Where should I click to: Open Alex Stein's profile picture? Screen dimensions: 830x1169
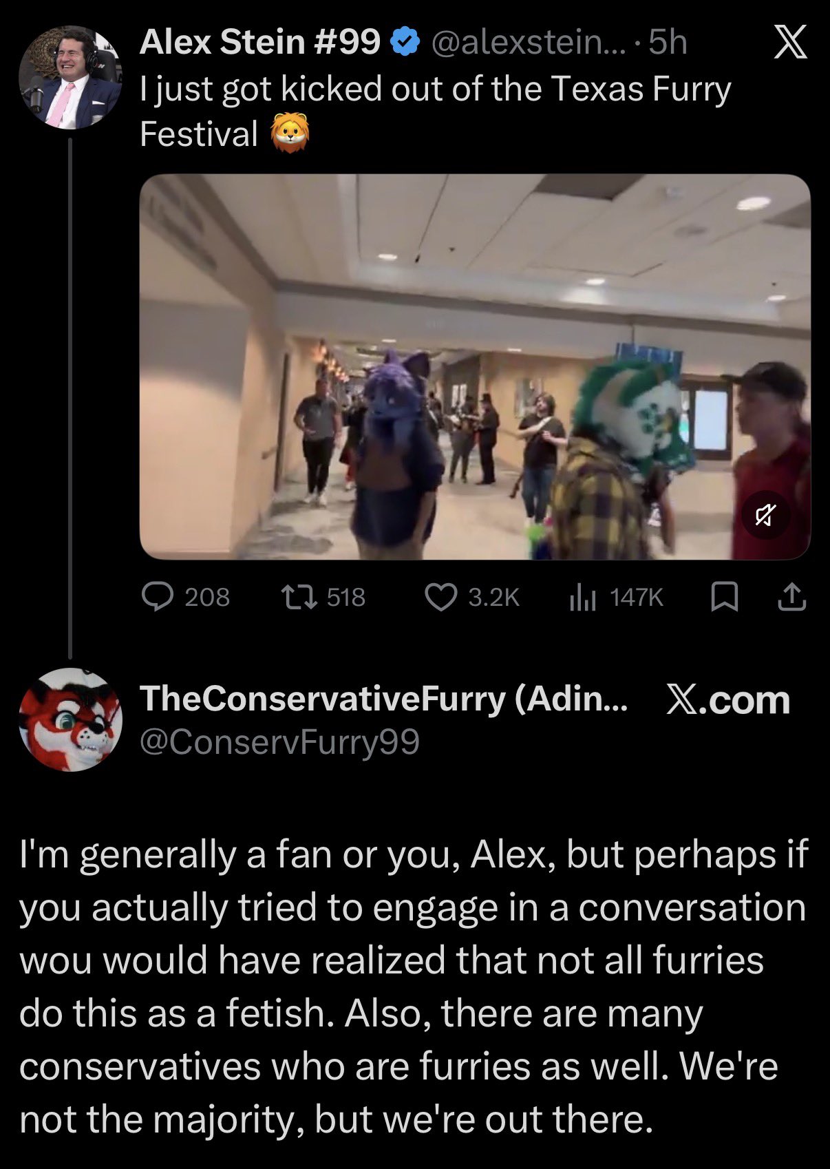[x=70, y=77]
